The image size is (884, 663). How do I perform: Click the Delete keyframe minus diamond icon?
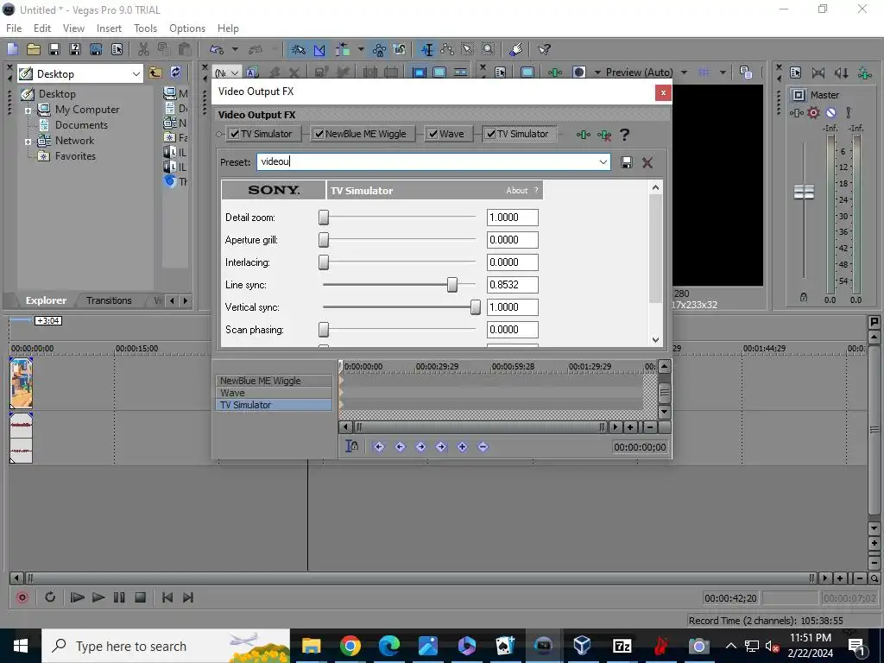coord(483,446)
